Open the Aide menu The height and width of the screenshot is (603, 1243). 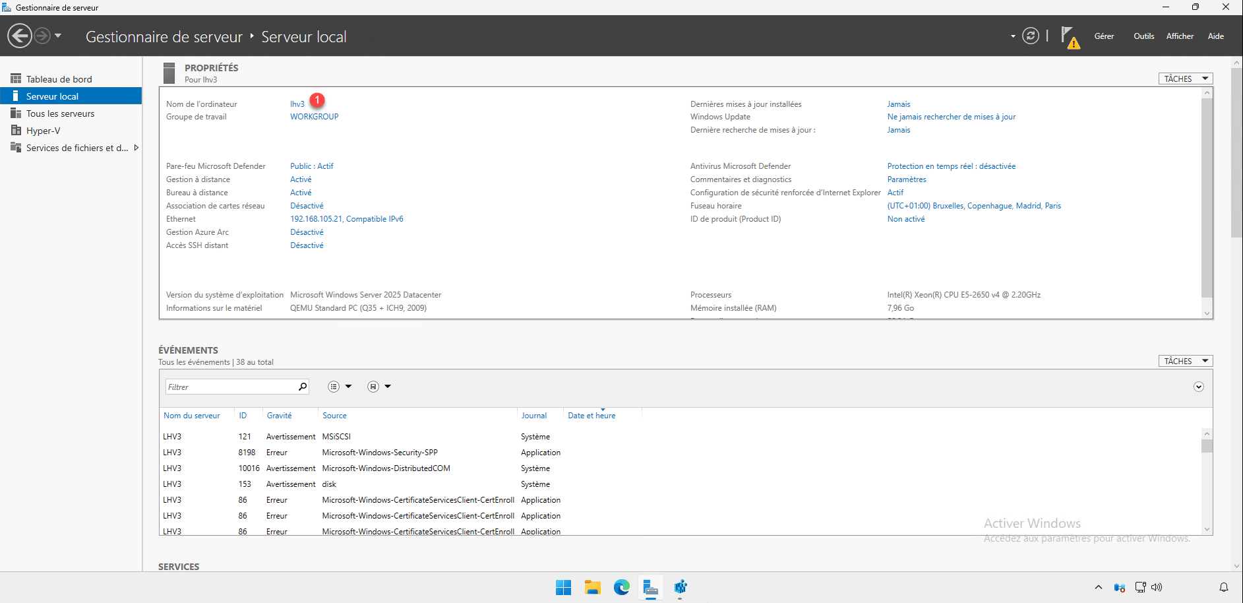[x=1216, y=36]
